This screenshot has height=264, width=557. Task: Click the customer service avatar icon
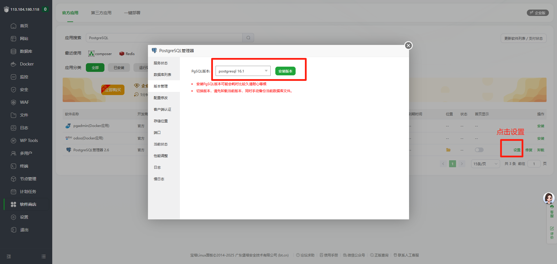549,198
